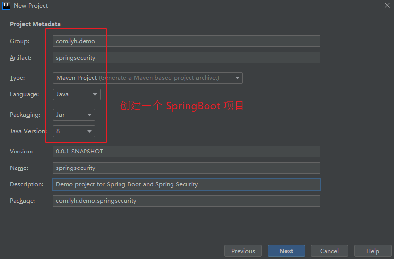Click the Group label

(x=19, y=41)
